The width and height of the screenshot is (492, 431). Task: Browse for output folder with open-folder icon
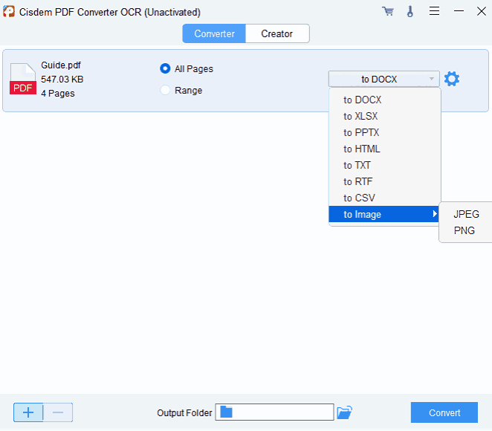pos(345,412)
